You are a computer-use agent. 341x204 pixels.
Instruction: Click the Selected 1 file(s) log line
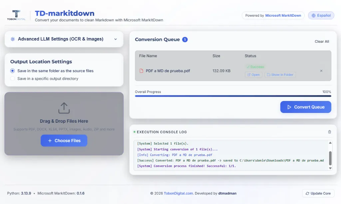pos(163,143)
